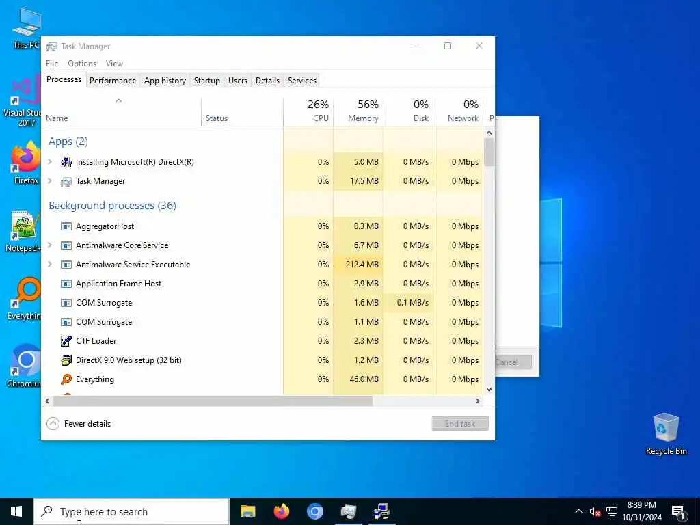Open Firefox from the taskbar
The image size is (700, 525).
point(281,511)
